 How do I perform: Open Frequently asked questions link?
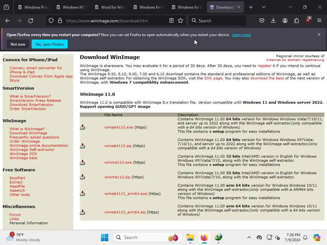click(x=34, y=137)
